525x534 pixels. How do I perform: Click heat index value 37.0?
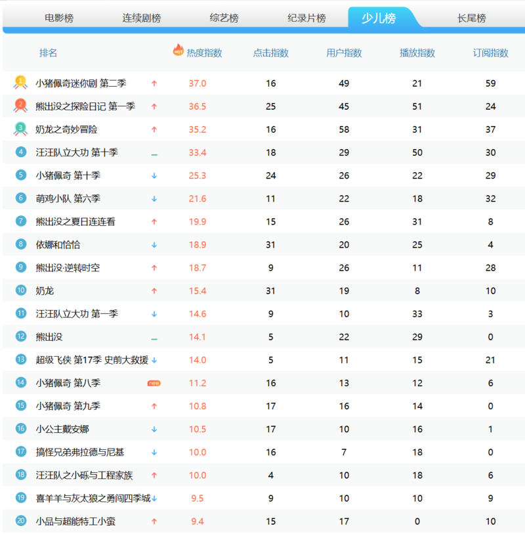[x=198, y=83]
